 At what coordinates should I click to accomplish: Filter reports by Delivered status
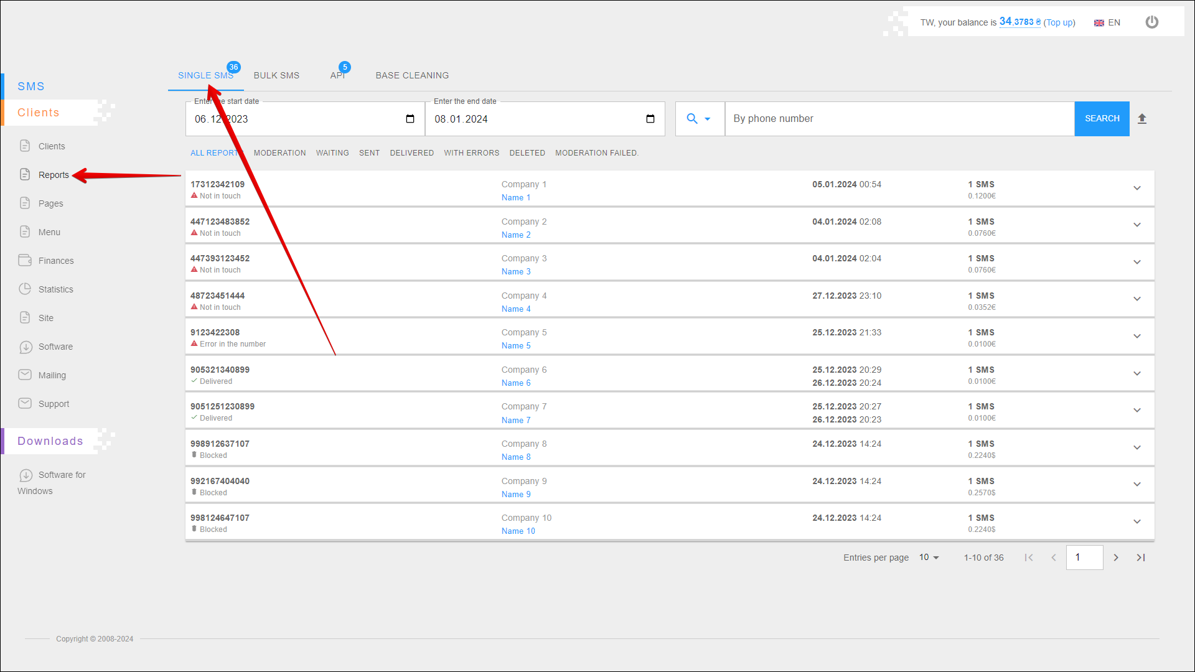411,153
